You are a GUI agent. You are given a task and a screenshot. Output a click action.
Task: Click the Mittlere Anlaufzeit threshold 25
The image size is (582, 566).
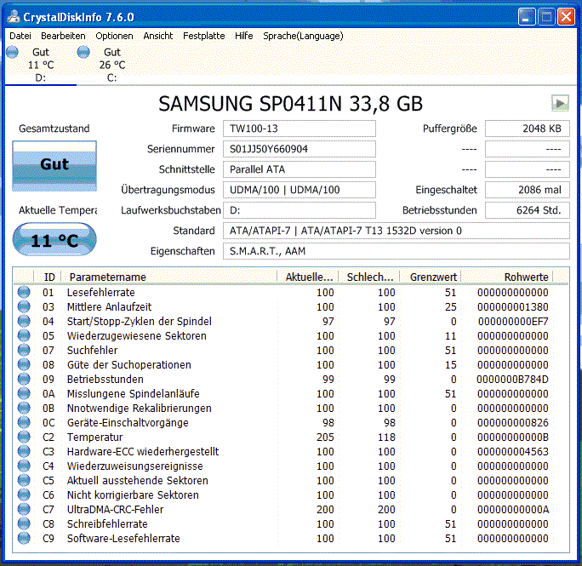451,306
